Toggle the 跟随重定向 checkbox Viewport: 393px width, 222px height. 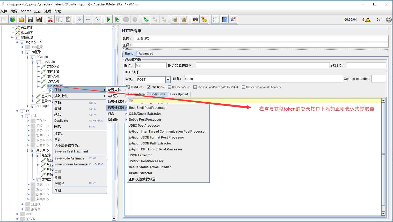pyautogui.click(x=149, y=87)
